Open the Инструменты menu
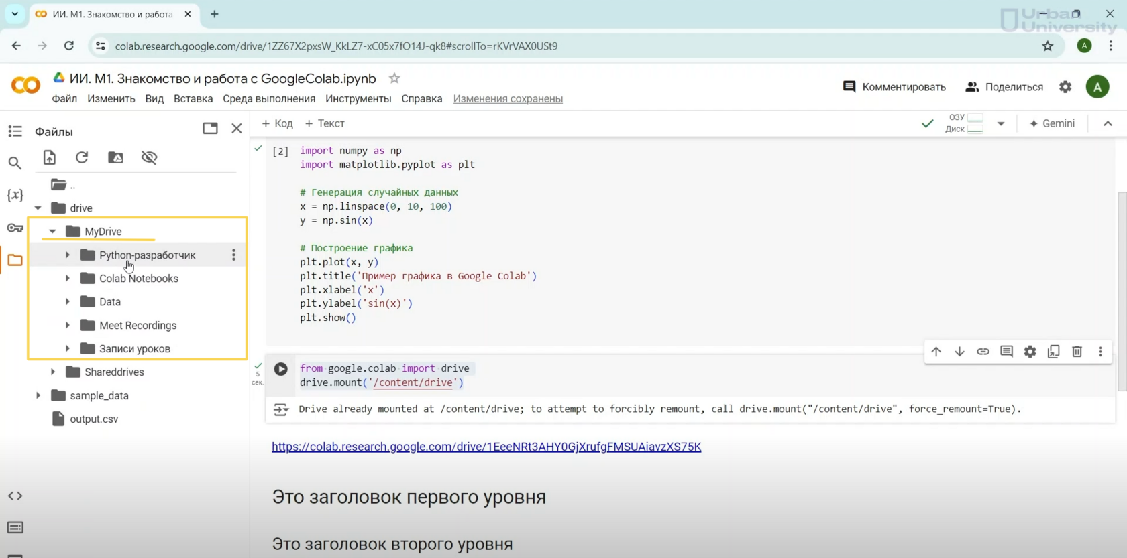The image size is (1127, 558). pos(358,99)
